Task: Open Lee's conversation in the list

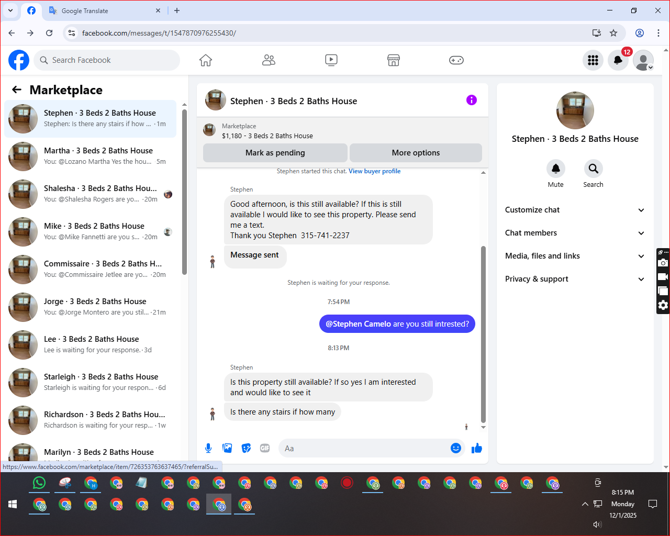Action: click(x=91, y=345)
